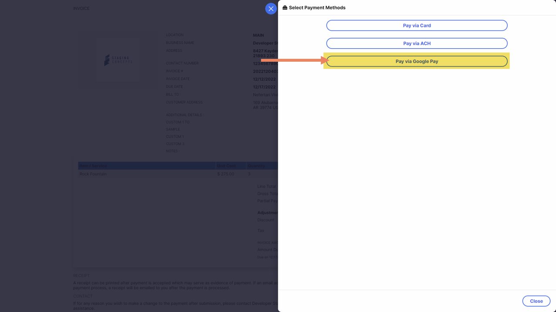Click the INVOICE title text
The height and width of the screenshot is (312, 556).
(81, 8)
